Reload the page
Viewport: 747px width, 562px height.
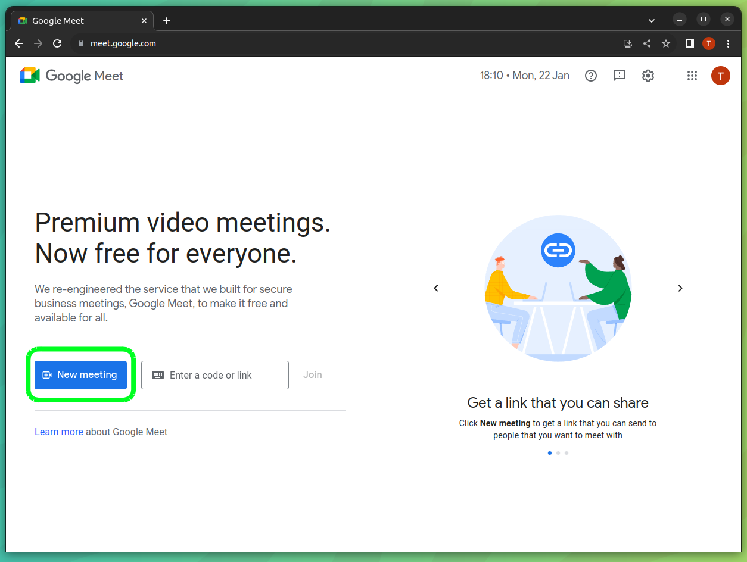[57, 43]
